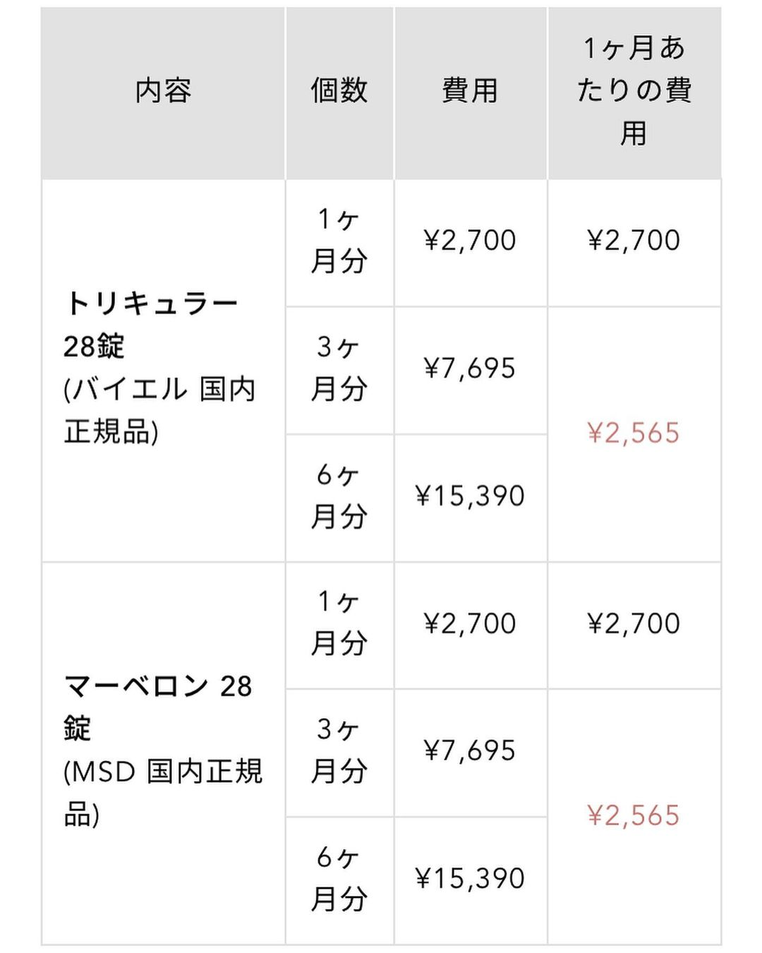This screenshot has height=953, width=762.
Task: Click the 内容 column header
Action: pos(163,91)
